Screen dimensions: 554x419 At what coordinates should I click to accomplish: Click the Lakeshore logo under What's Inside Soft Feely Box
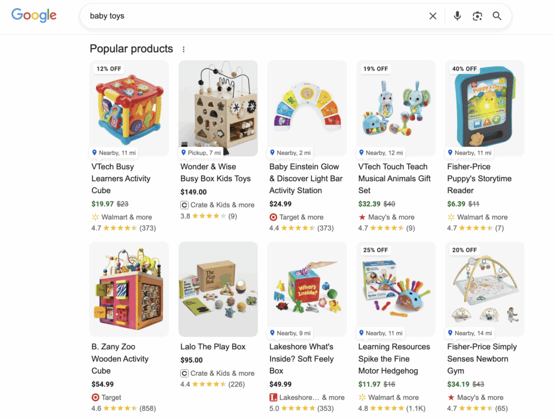(274, 397)
